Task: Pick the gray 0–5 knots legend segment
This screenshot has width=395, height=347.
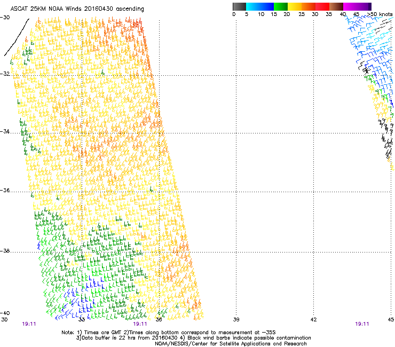Action: (x=239, y=6)
